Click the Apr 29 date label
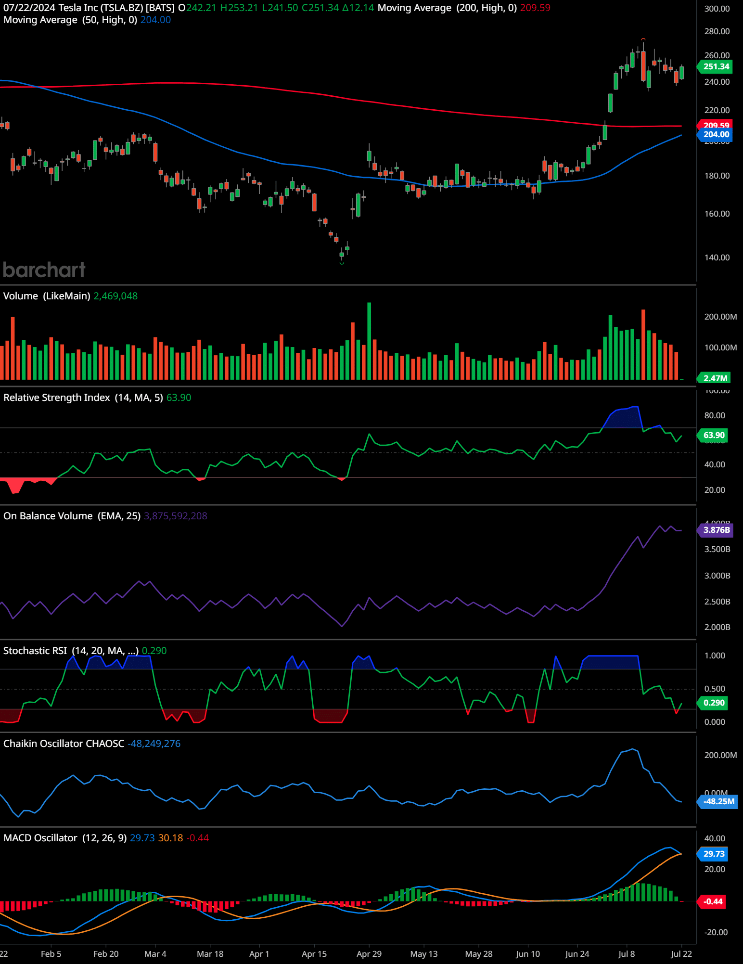This screenshot has height=964, width=743. pyautogui.click(x=369, y=954)
